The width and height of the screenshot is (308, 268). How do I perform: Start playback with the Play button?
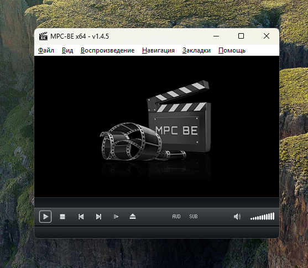(45, 217)
